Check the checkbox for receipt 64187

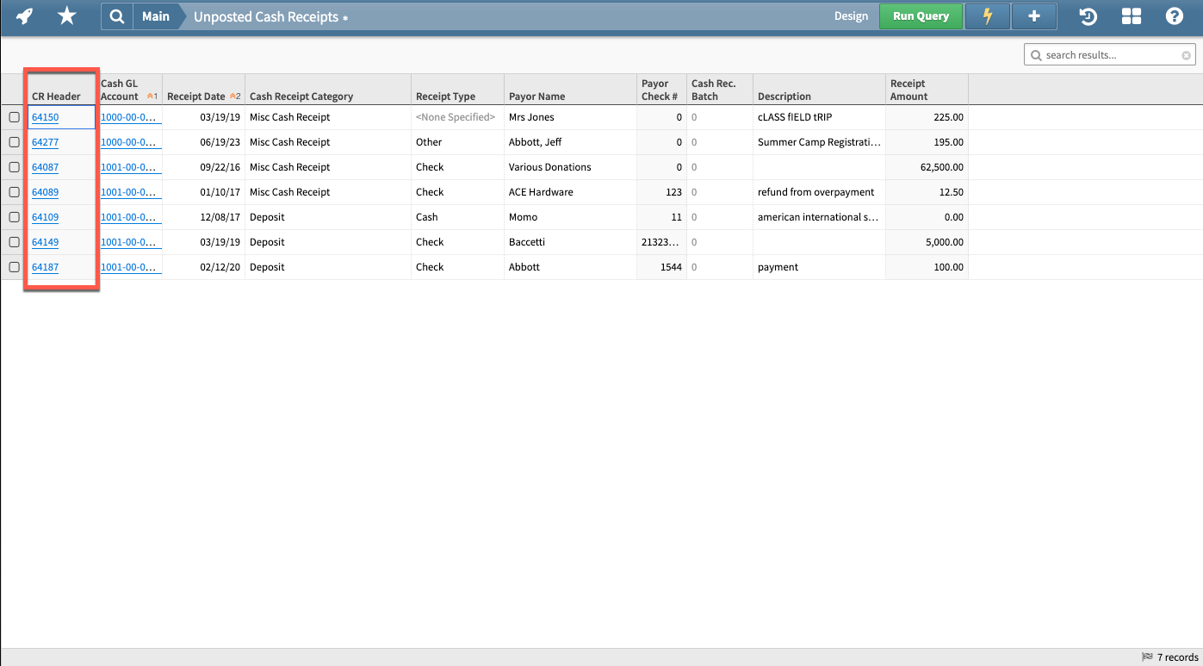point(13,267)
